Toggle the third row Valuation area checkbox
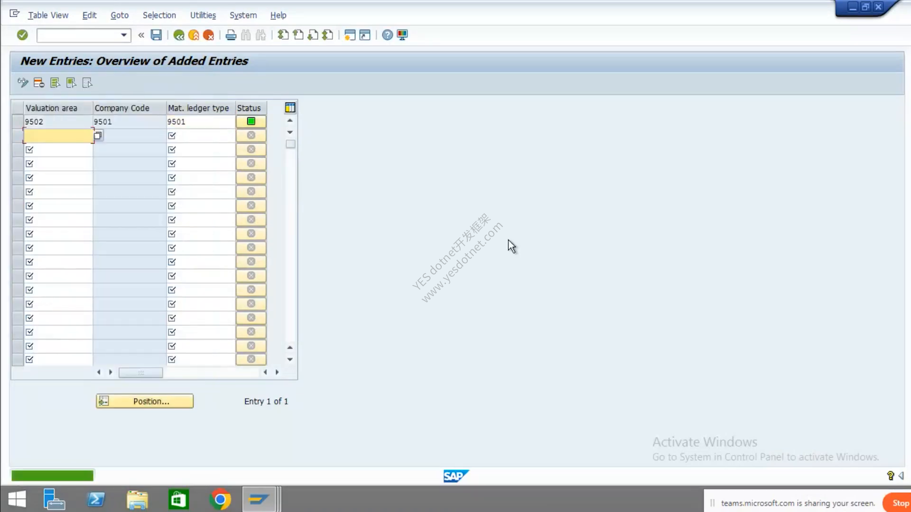 tap(29, 150)
